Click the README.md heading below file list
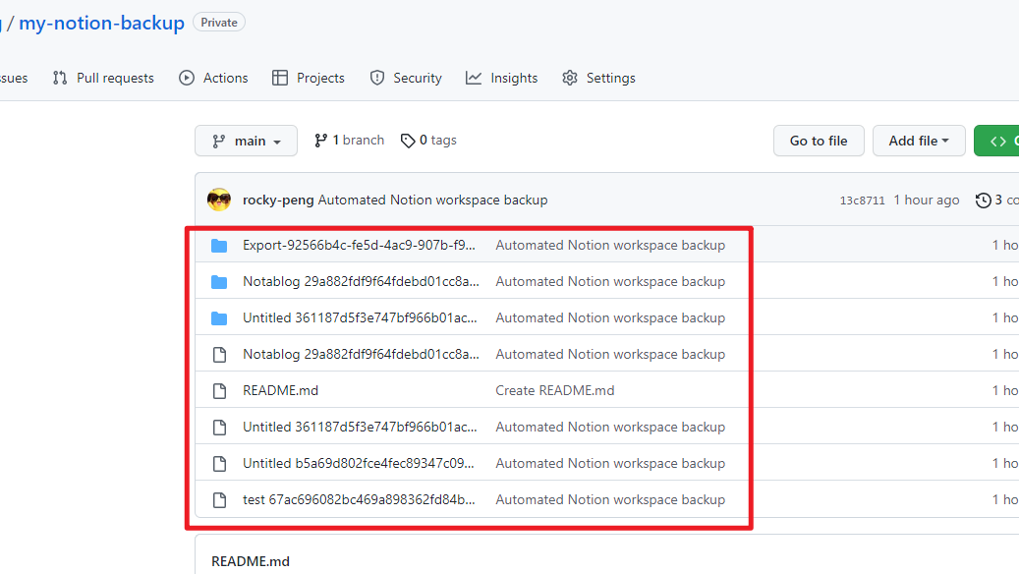 (251, 561)
